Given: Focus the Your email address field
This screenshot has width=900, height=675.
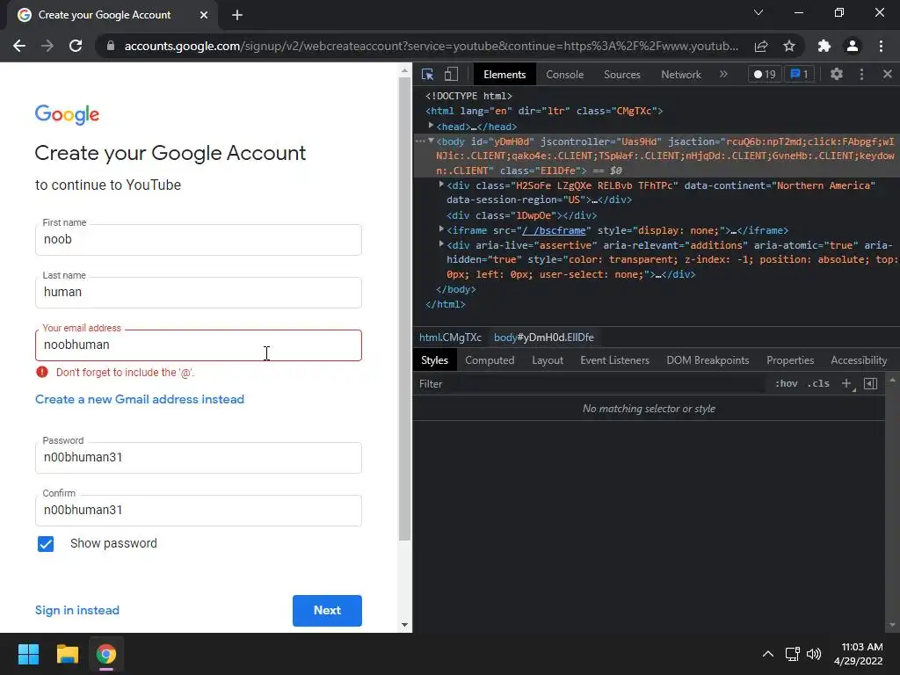Looking at the screenshot, I should (199, 345).
